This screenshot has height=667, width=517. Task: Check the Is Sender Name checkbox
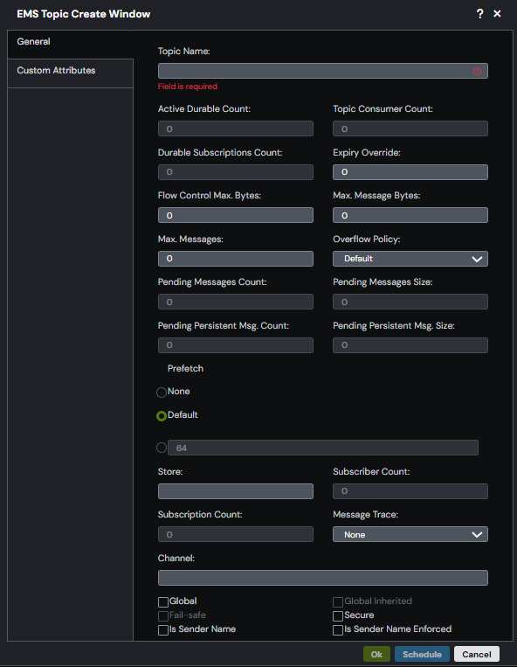coord(163,630)
